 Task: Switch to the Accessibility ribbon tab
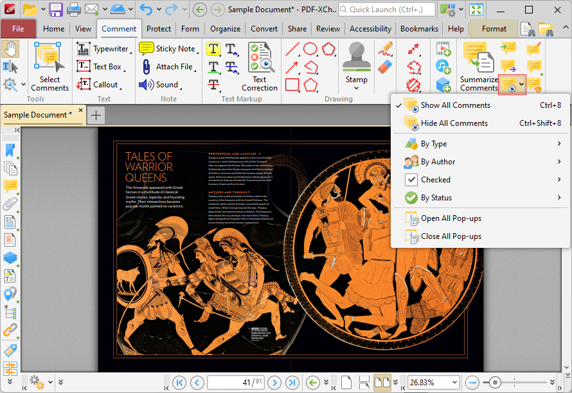pyautogui.click(x=370, y=29)
